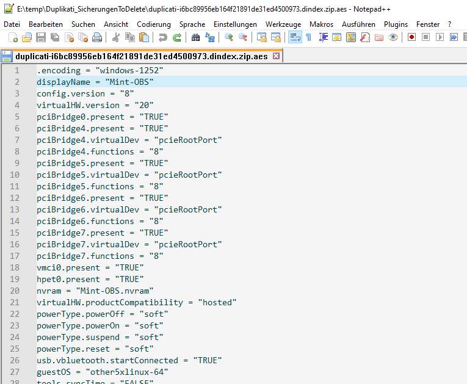Create a new file via toolbar icon
467x384 pixels.
(13, 37)
